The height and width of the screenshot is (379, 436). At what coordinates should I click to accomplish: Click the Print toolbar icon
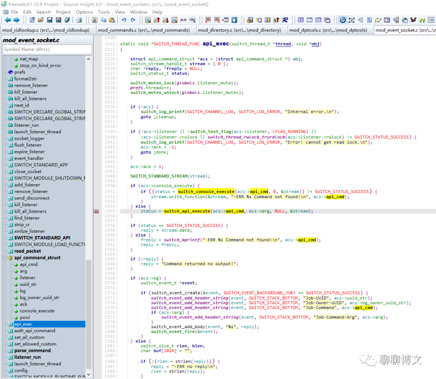pos(79,20)
